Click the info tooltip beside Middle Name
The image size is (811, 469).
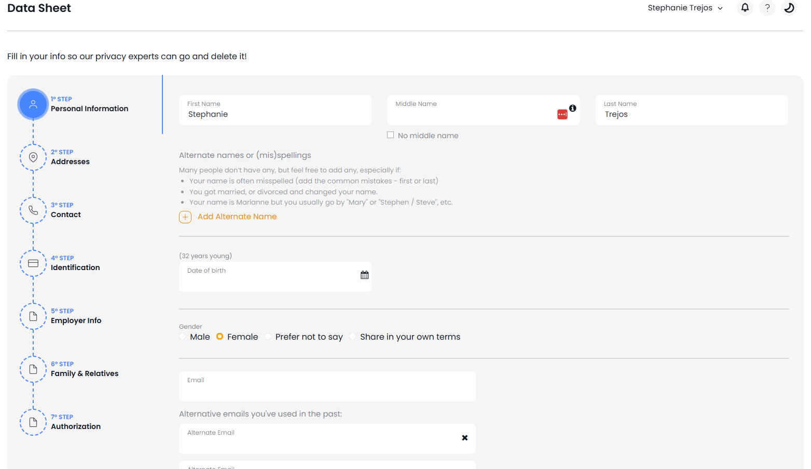(x=572, y=108)
